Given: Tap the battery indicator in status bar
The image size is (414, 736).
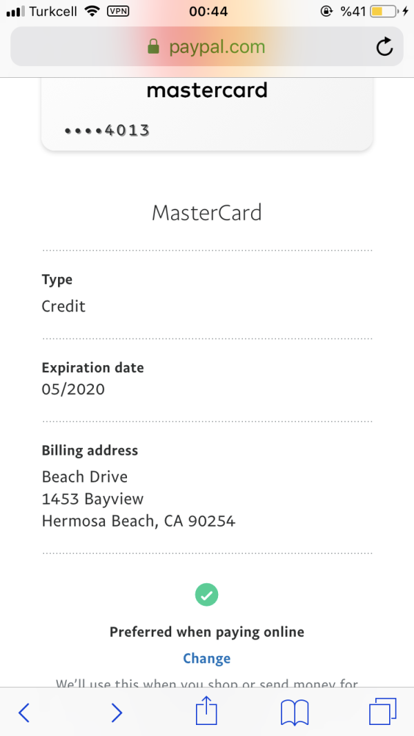Looking at the screenshot, I should coord(385,12).
